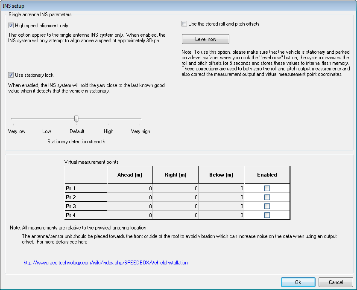
Task: Dismiss the dialog with Cancel
Action: [336, 282]
